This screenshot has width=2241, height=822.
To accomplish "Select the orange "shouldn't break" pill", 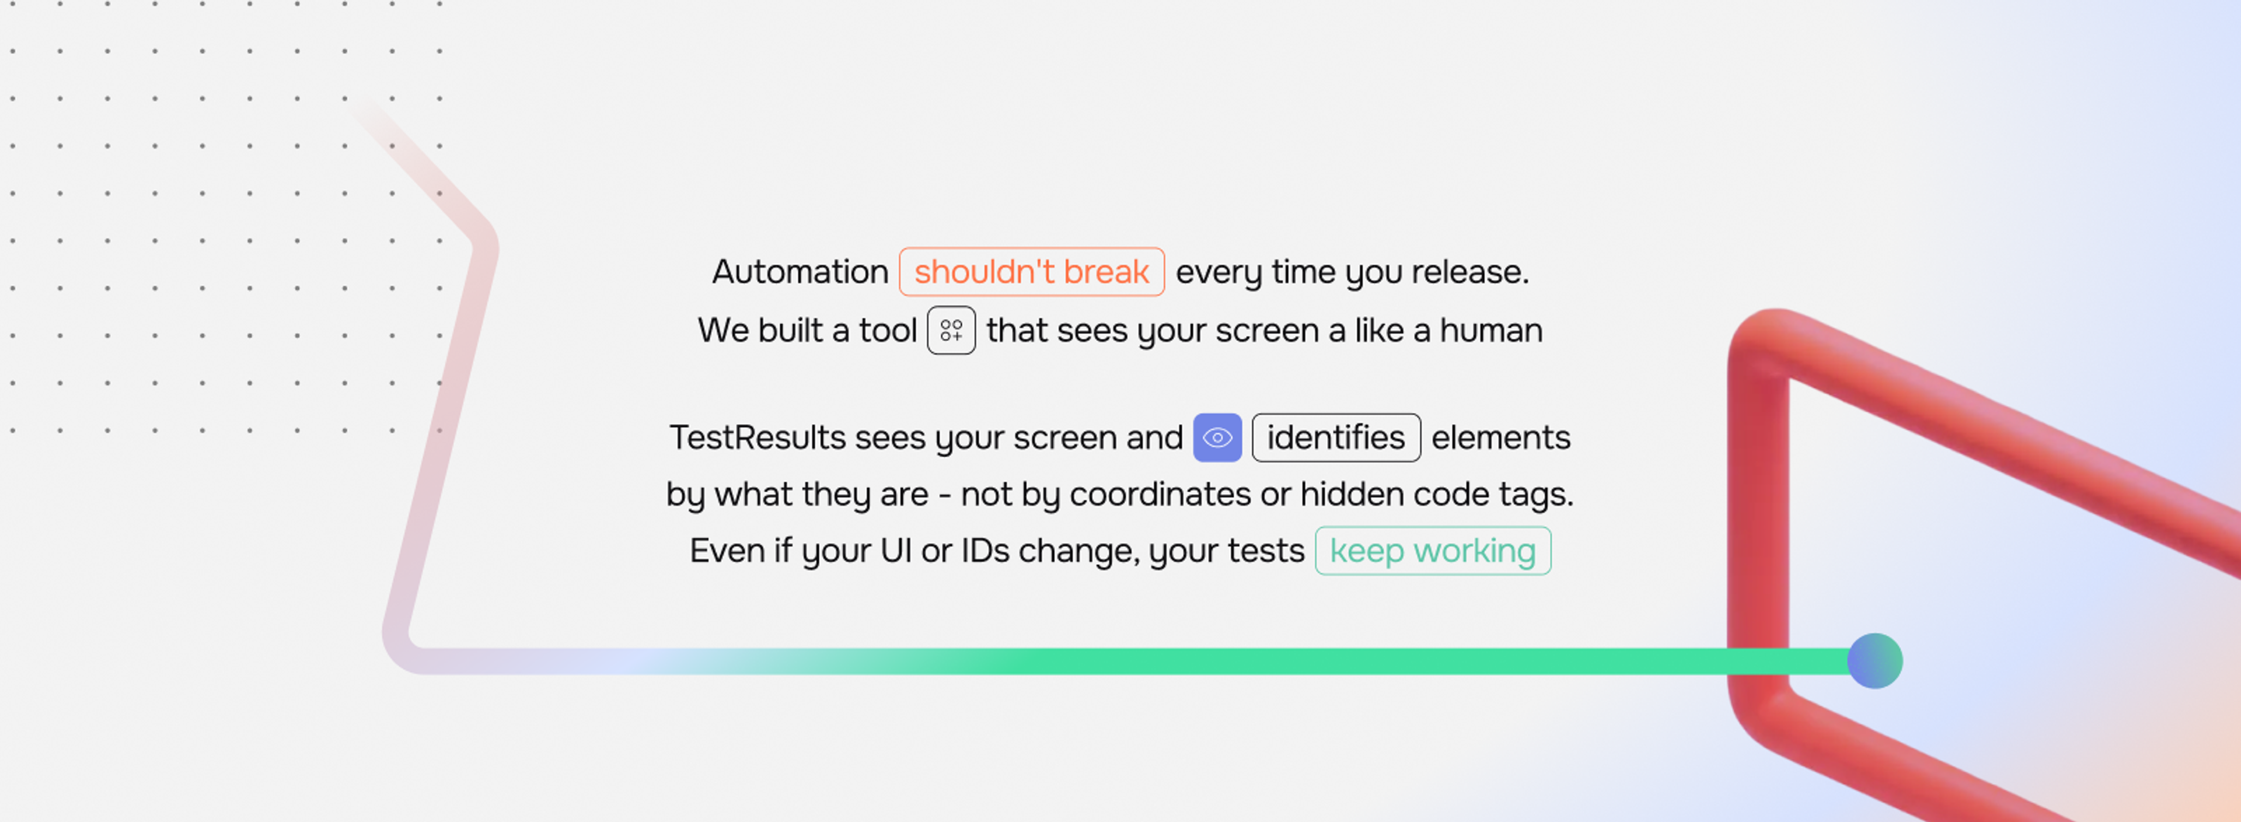I will tap(1032, 272).
